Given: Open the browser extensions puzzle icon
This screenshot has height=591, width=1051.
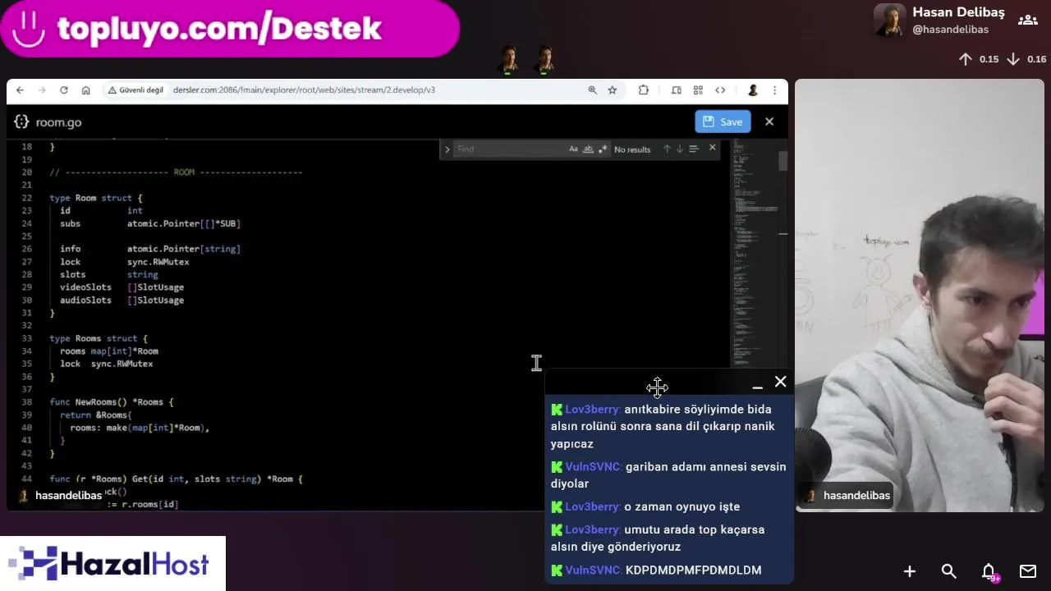Looking at the screenshot, I should point(644,90).
